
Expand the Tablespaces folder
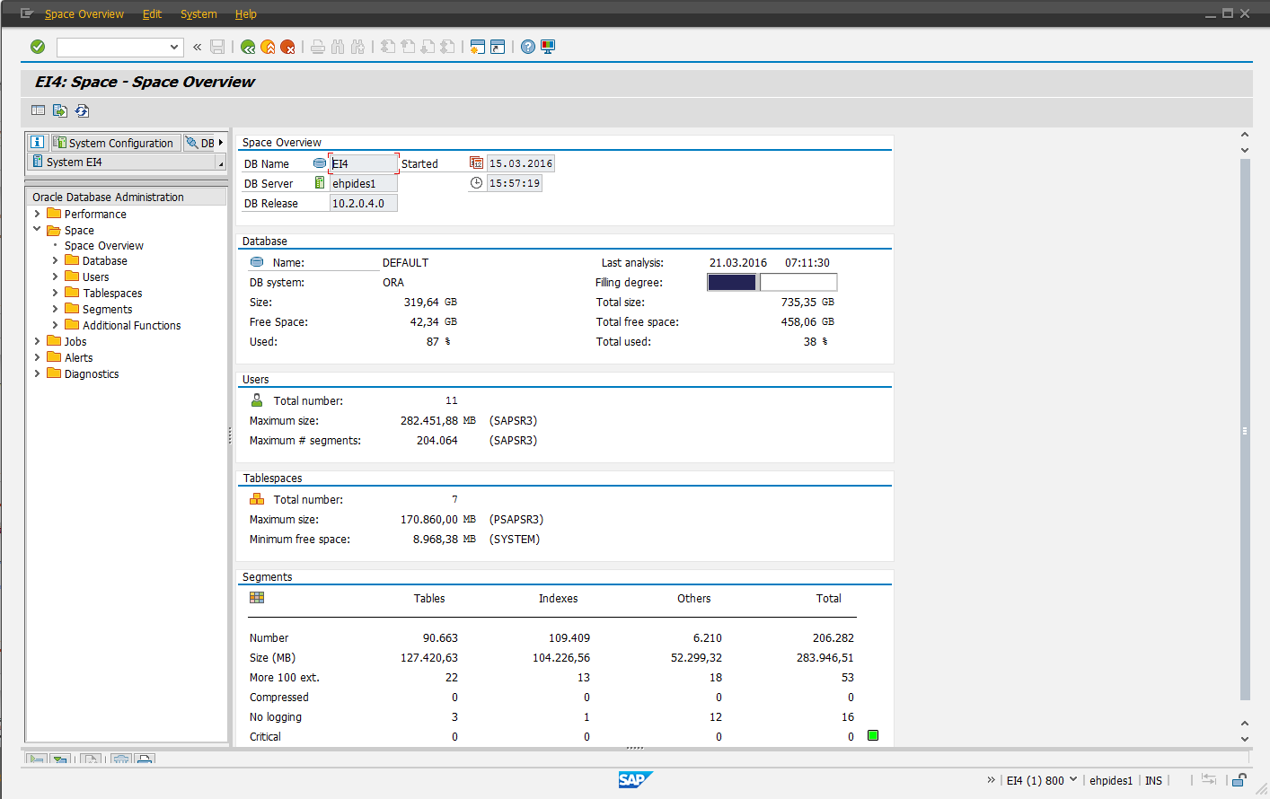[x=55, y=293]
